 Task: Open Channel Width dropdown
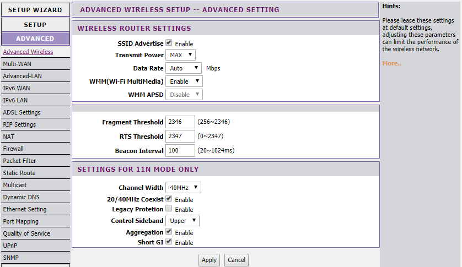pos(183,188)
